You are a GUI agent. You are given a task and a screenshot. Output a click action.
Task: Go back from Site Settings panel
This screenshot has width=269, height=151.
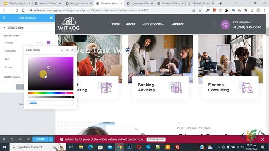(x=4, y=18)
